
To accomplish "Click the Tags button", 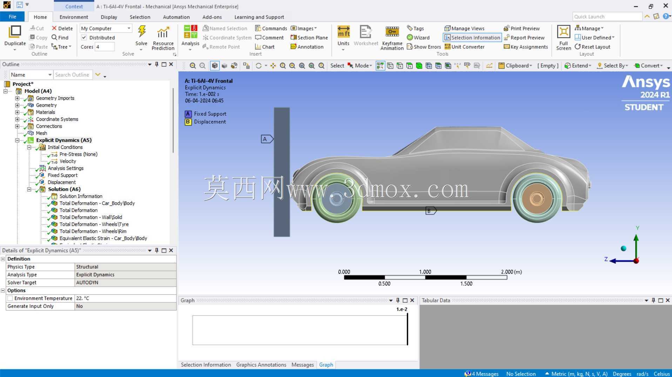I will click(x=415, y=28).
